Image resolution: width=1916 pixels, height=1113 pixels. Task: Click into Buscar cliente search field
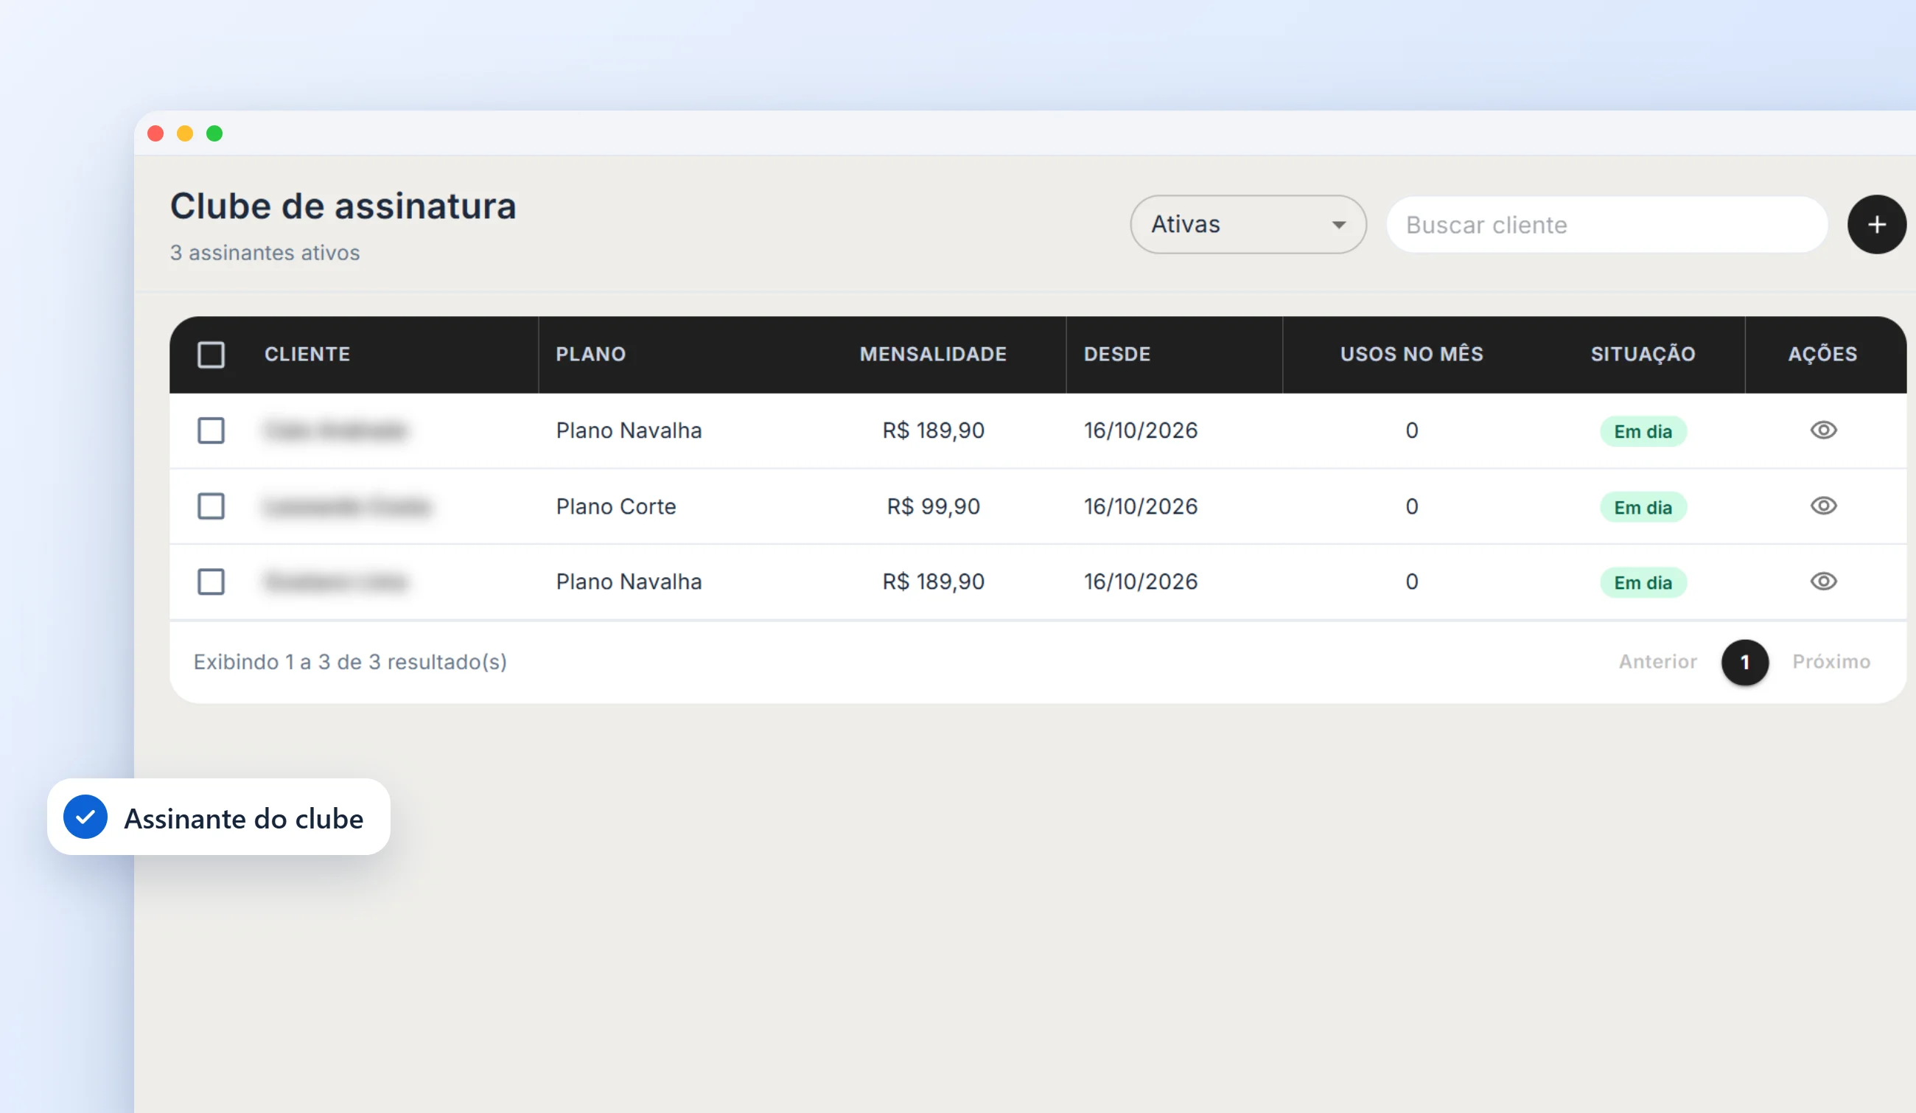1606,224
